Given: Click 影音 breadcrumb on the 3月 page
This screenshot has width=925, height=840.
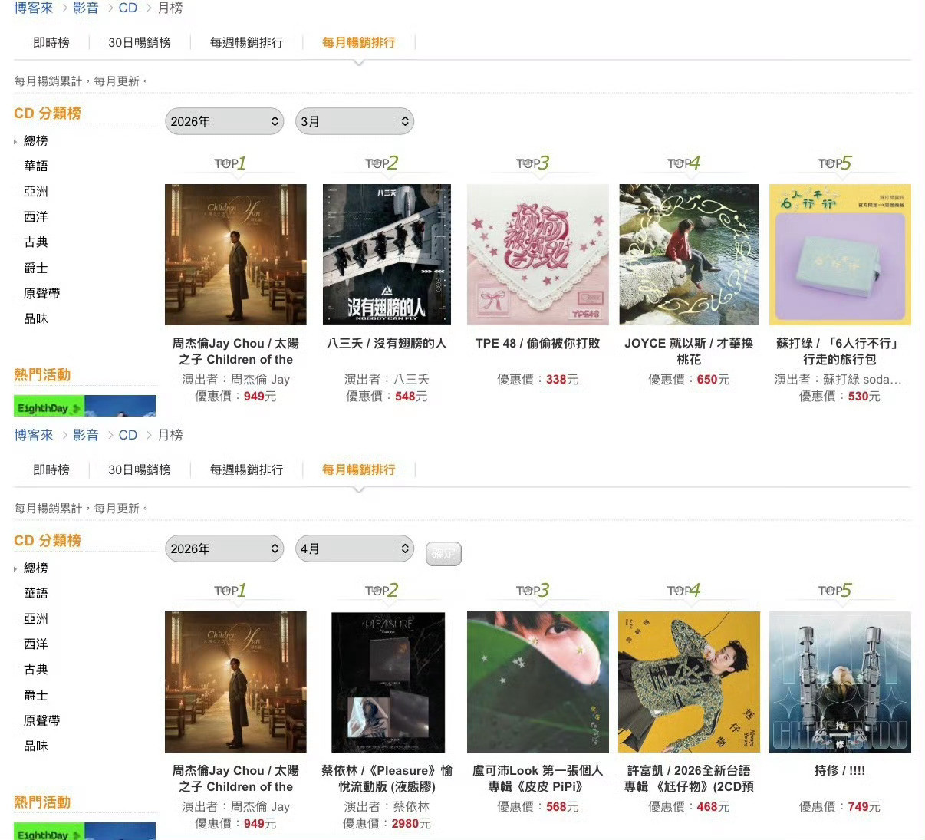Looking at the screenshot, I should 86,8.
